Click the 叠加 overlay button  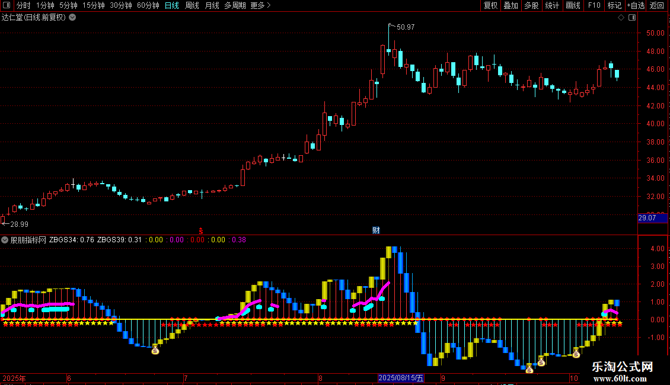coord(511,5)
